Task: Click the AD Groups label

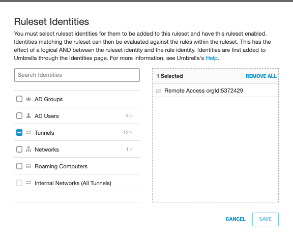Action: (x=49, y=99)
